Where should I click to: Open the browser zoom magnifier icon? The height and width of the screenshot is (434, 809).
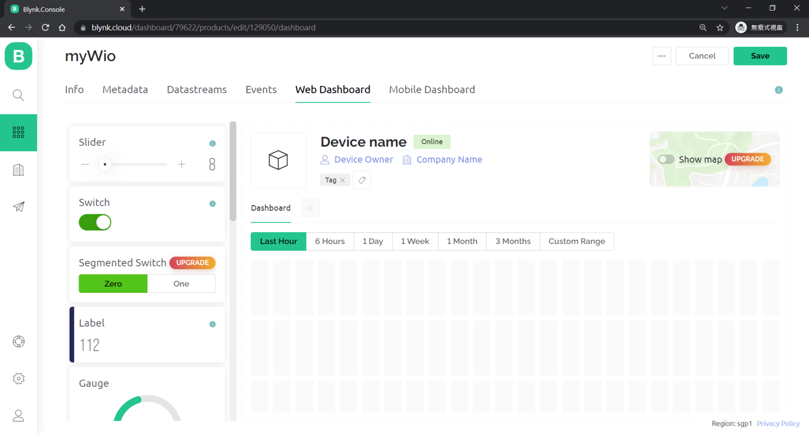(x=703, y=27)
